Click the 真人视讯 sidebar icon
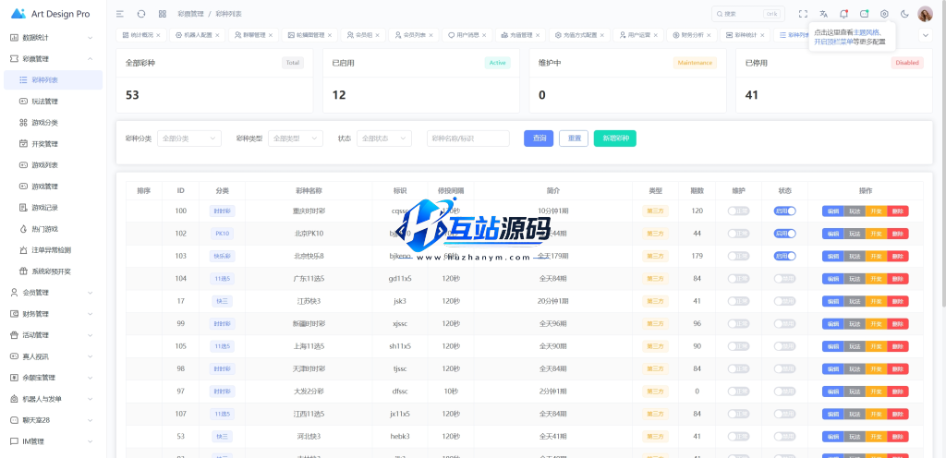The height and width of the screenshot is (458, 946). [15, 356]
